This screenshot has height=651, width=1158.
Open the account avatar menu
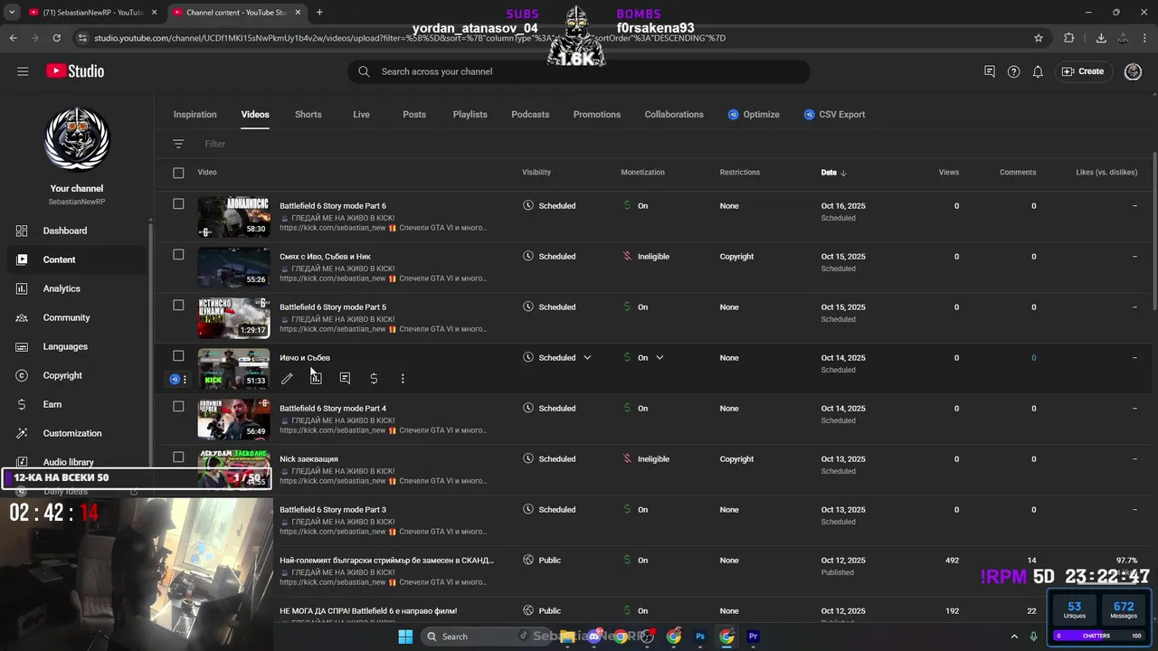pos(1133,71)
